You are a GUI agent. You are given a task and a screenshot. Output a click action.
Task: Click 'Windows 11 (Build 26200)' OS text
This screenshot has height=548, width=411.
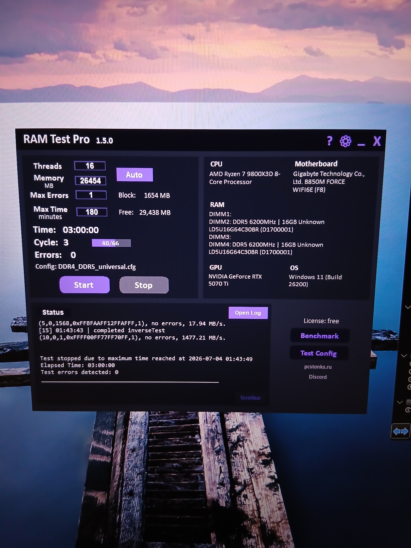315,280
